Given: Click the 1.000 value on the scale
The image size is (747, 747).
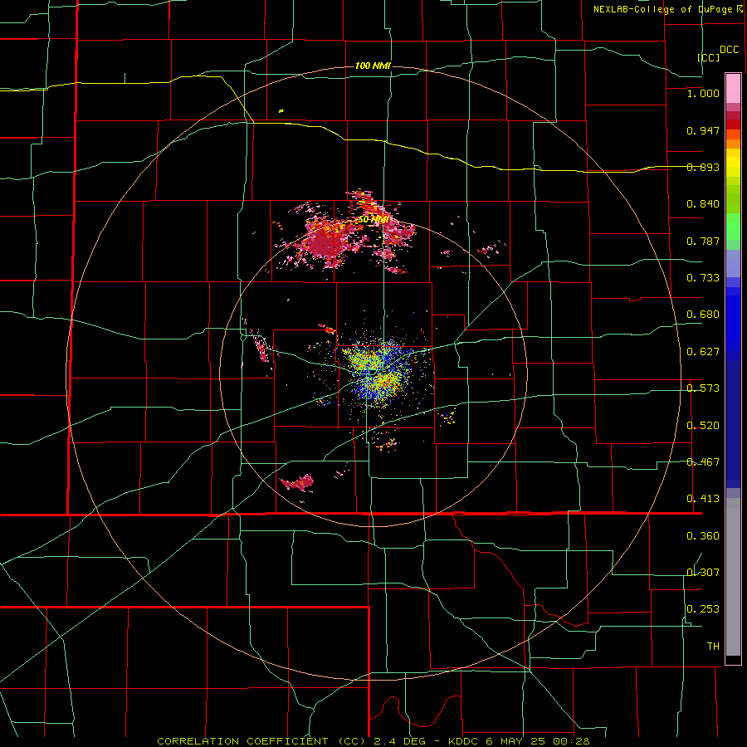Looking at the screenshot, I should point(703,93).
